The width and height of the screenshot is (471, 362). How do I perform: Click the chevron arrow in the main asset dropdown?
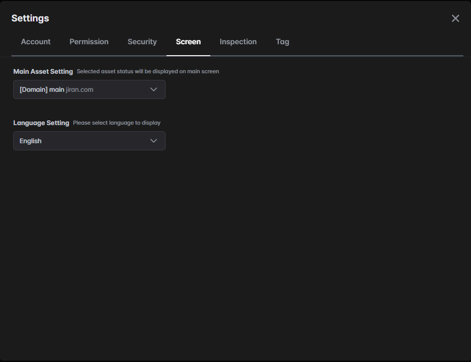tap(154, 89)
